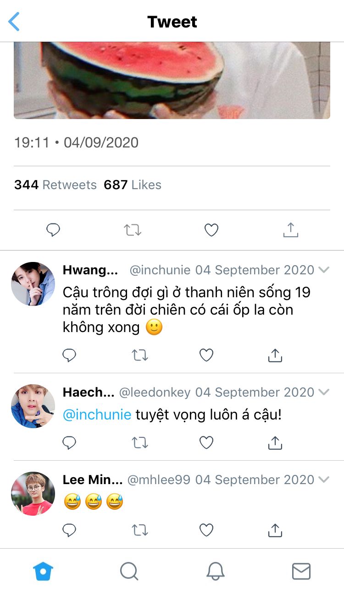The width and height of the screenshot is (344, 594).
Task: Open options chevron on @inchunie reply
Action: point(324,270)
